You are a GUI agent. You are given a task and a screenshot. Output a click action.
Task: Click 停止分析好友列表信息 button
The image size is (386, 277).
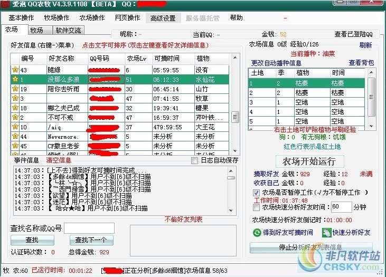[311, 247]
